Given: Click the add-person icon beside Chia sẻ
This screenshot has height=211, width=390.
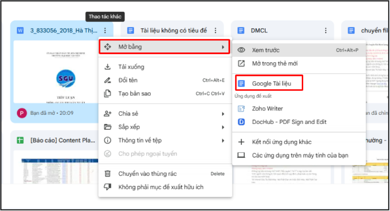Looking at the screenshot, I should 107,114.
